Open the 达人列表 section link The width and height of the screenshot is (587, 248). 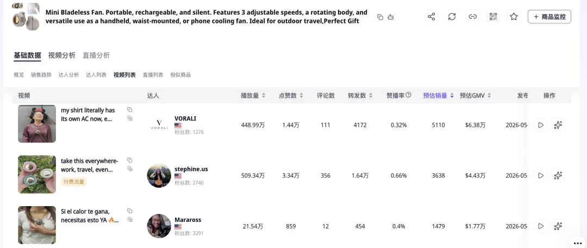click(96, 75)
